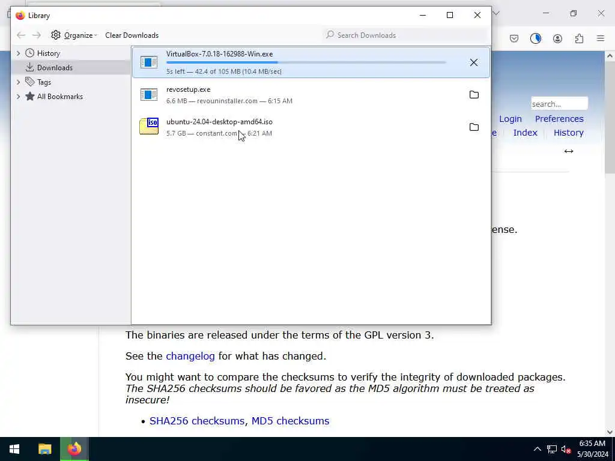Open containing folder for revosetup.exe
This screenshot has width=615, height=461.
pyautogui.click(x=474, y=94)
